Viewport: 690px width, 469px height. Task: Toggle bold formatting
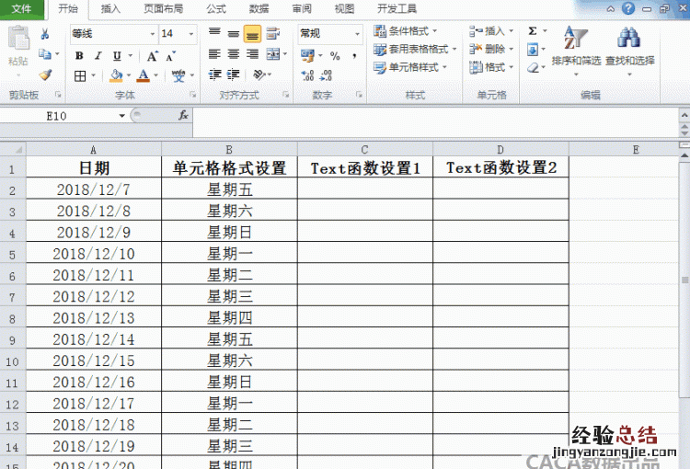(x=79, y=56)
